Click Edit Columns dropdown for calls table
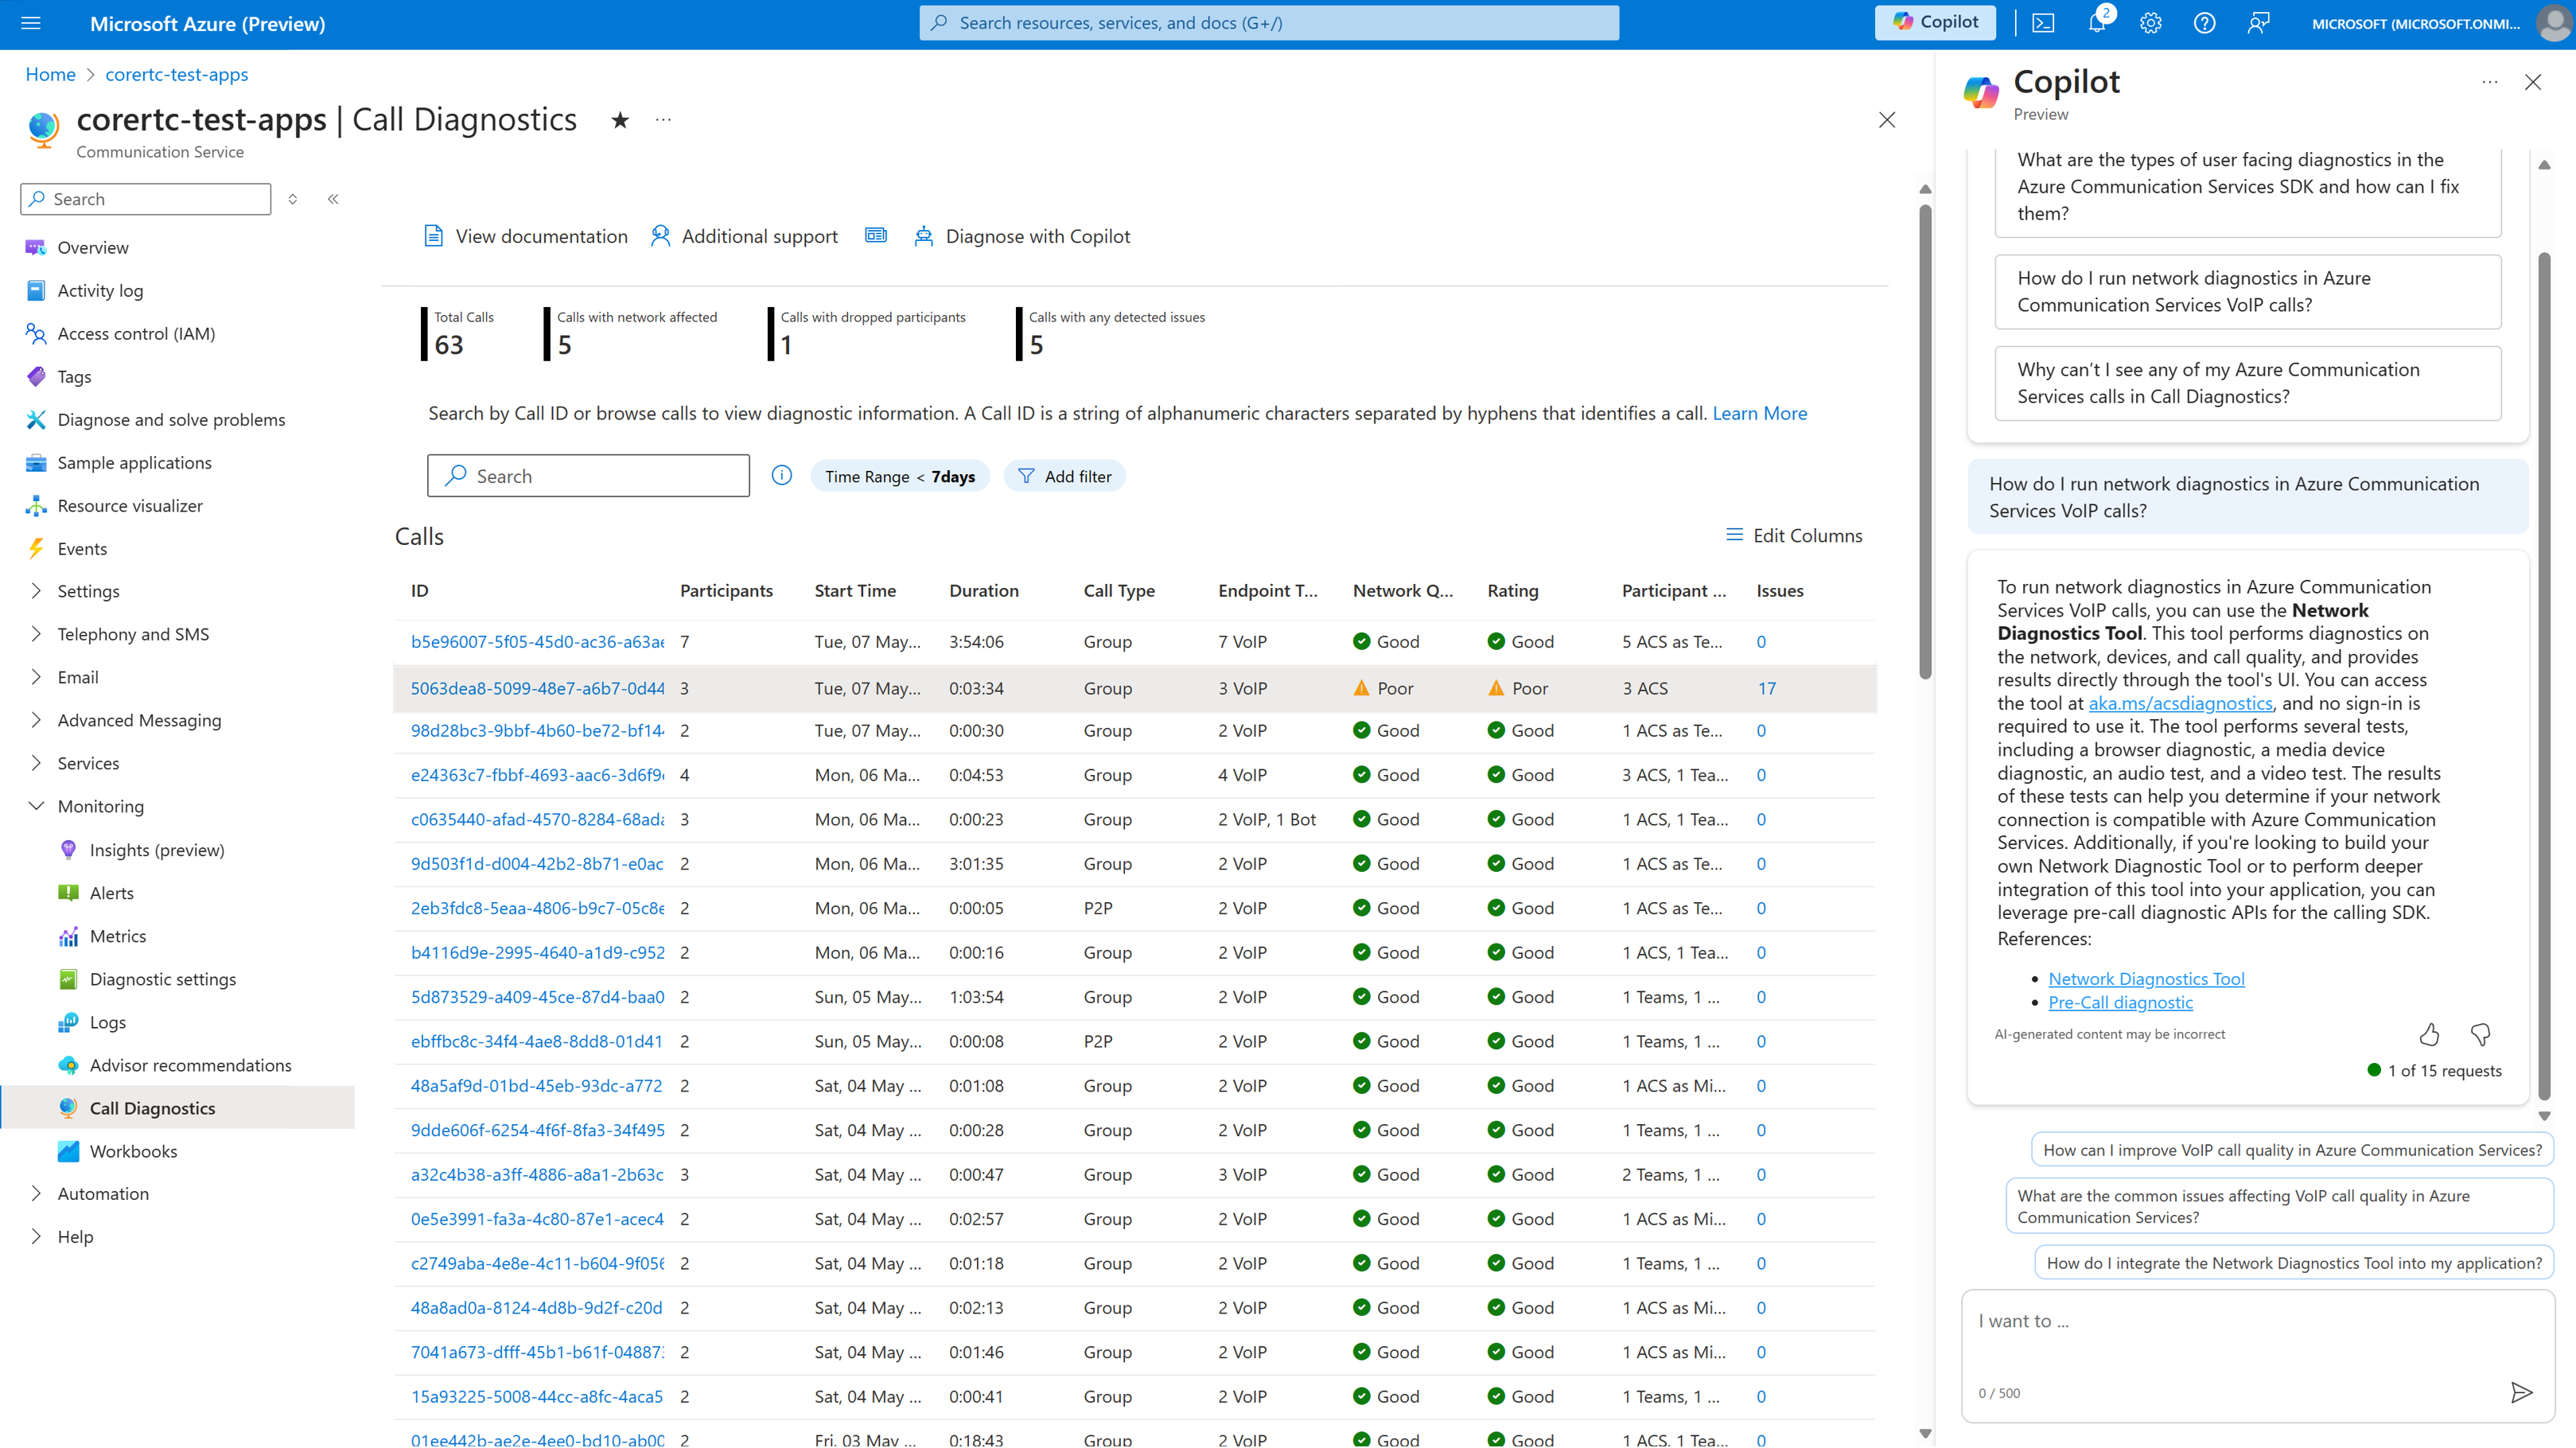Image resolution: width=2576 pixels, height=1448 pixels. (1794, 535)
